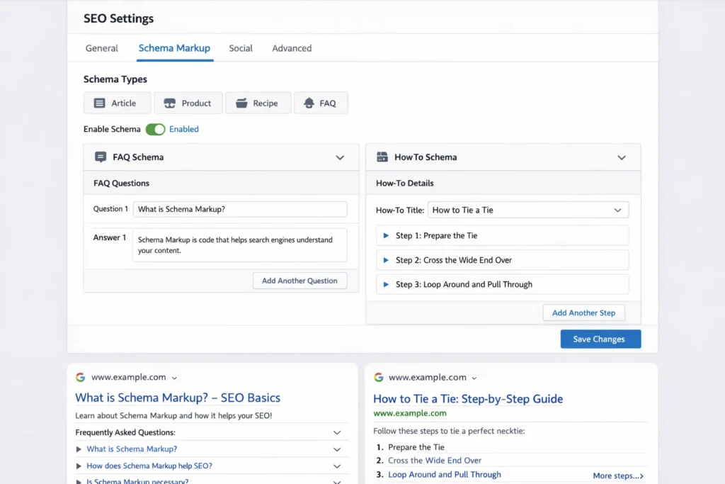Select the Article schema type icon

[x=99, y=103]
